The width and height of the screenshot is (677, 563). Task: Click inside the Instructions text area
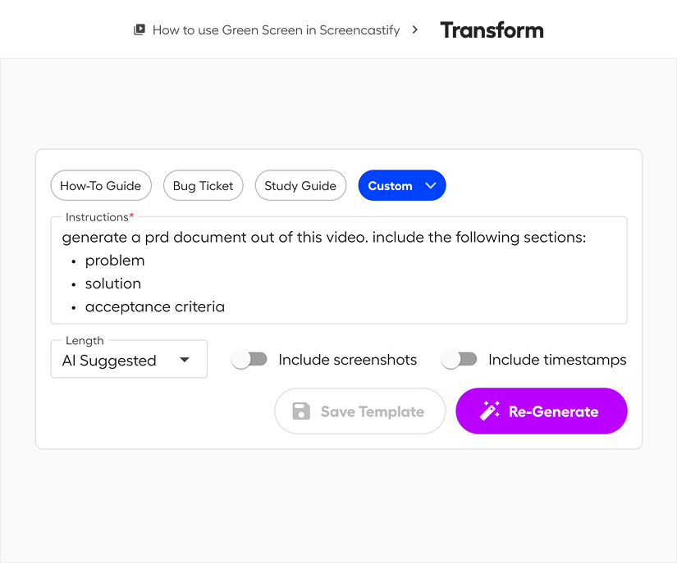(338, 270)
